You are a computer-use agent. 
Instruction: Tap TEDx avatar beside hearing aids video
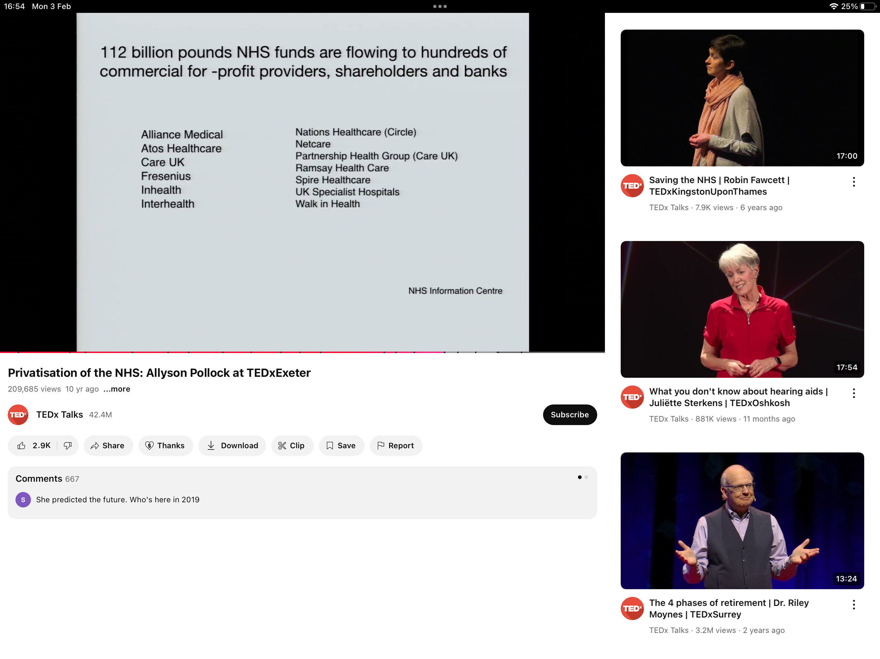pyautogui.click(x=632, y=397)
